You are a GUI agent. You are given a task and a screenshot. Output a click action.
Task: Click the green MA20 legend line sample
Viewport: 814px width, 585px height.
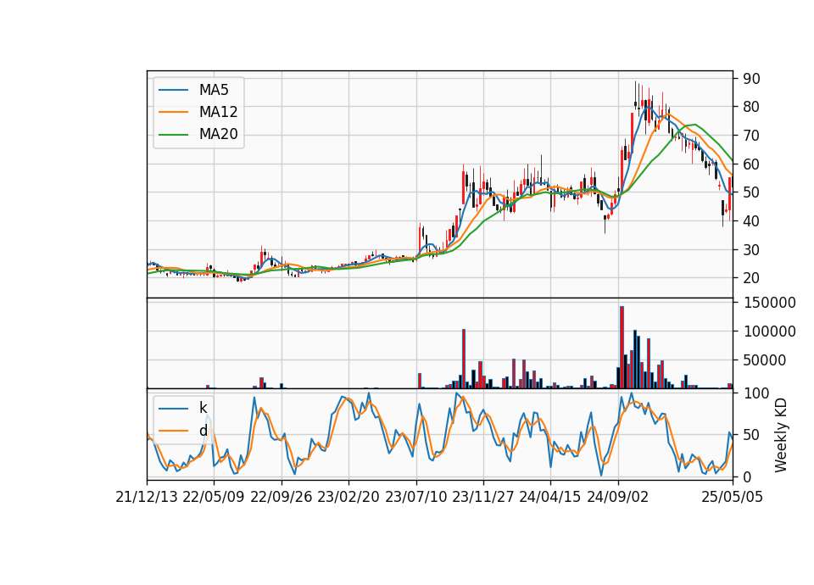173,135
